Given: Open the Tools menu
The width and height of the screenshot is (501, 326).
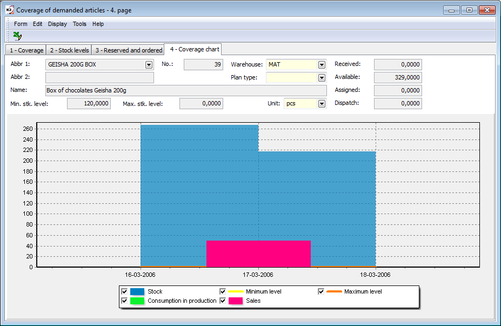Looking at the screenshot, I should 79,24.
